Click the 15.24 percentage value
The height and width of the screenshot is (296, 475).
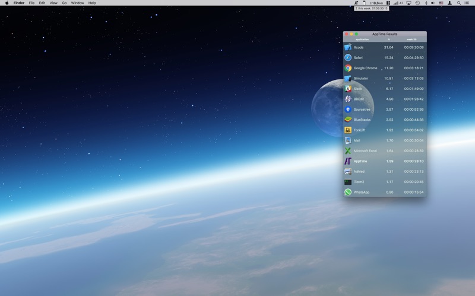(389, 57)
